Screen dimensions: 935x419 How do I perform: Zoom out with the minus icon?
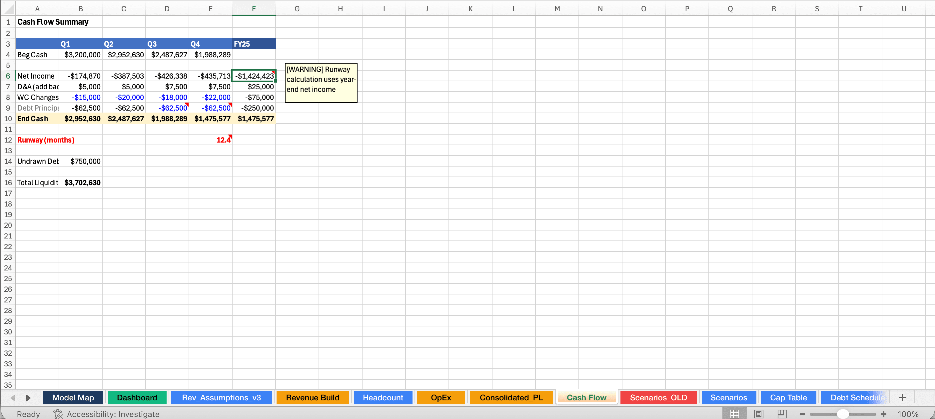tap(802, 414)
